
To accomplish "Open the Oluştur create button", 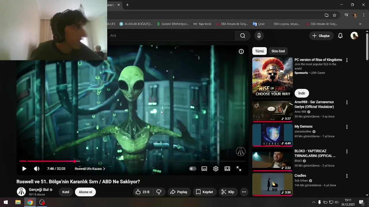I will click(x=321, y=36).
